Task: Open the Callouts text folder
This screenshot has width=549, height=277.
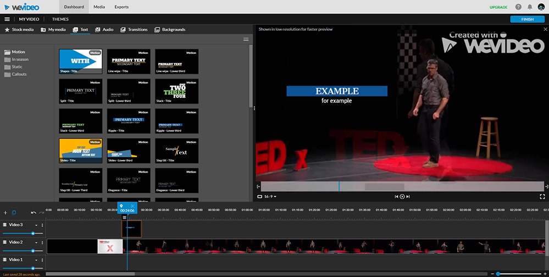Action: (x=15, y=74)
